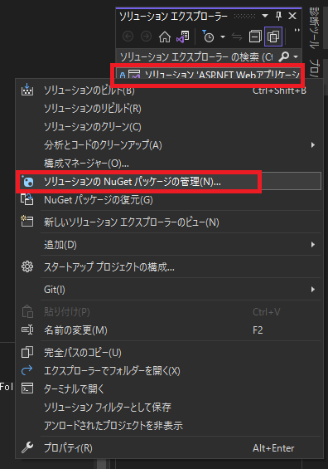Toggle the Show All Files button
The height and width of the screenshot is (469, 328).
coord(273,37)
